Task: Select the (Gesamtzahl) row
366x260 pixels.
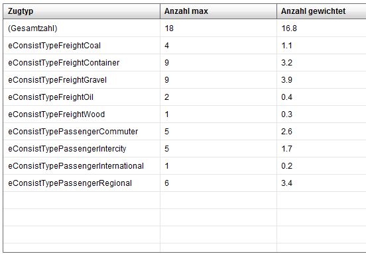Action: [x=184, y=28]
